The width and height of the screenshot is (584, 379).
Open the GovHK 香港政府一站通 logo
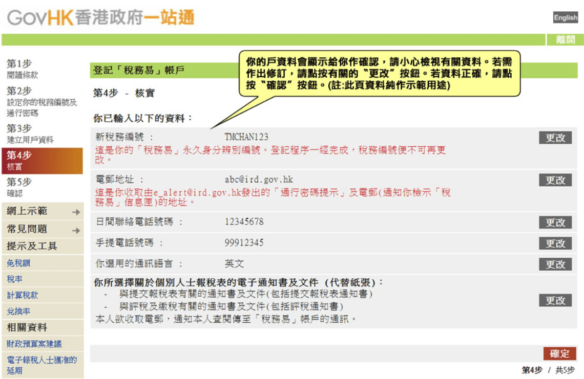[100, 17]
